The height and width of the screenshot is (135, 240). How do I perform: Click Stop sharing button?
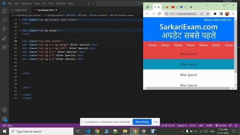pyautogui.click(x=142, y=122)
